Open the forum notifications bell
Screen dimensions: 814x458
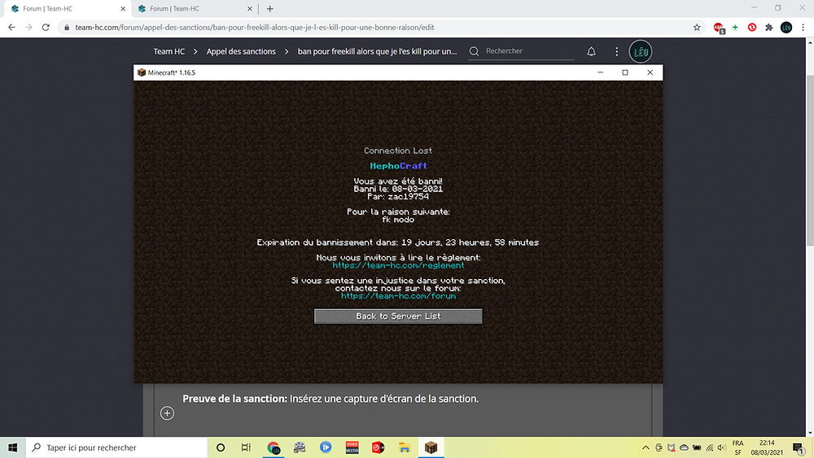point(591,51)
